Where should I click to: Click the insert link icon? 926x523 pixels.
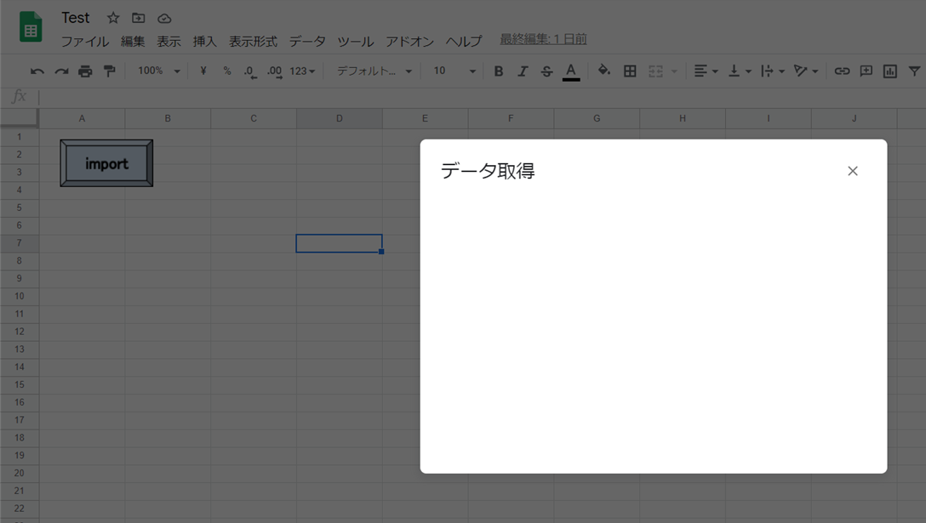pos(842,71)
